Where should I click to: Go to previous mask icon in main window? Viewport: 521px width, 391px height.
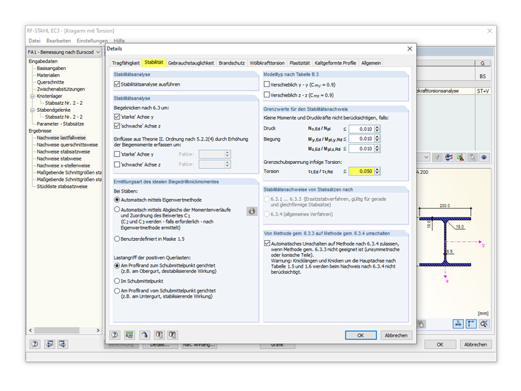click(49, 344)
